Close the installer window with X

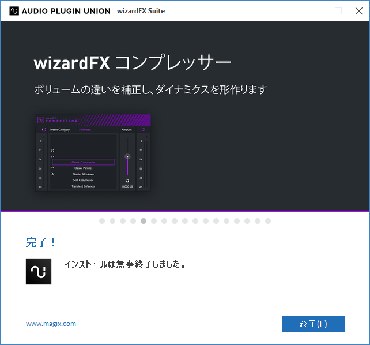click(359, 11)
